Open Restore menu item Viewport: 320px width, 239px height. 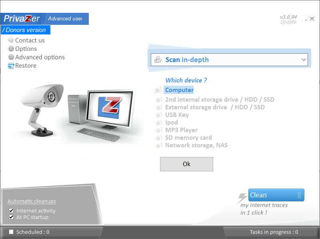coord(26,66)
